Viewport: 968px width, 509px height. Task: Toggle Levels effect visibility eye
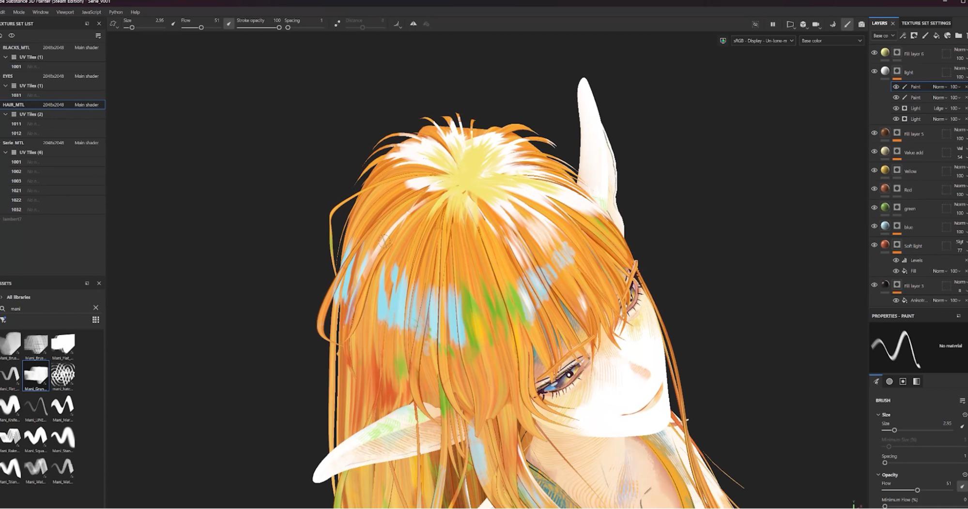point(896,260)
